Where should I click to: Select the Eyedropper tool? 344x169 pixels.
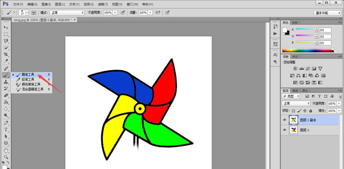(x=6, y=61)
